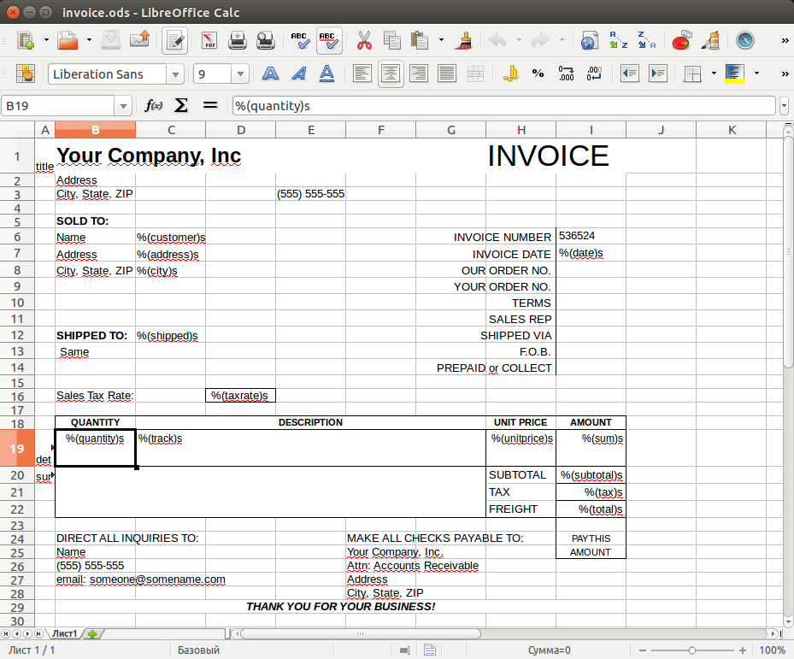
Task: Show draw functions
Action: 710,40
